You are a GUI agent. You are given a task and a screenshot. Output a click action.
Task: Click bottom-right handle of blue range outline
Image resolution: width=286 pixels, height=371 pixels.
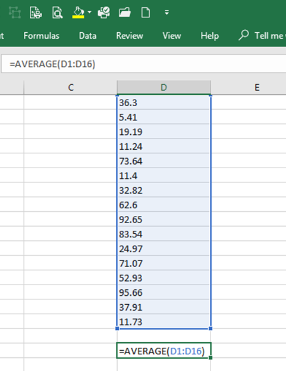210,329
